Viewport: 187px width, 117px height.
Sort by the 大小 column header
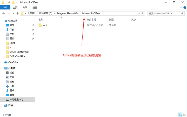pos(133,19)
